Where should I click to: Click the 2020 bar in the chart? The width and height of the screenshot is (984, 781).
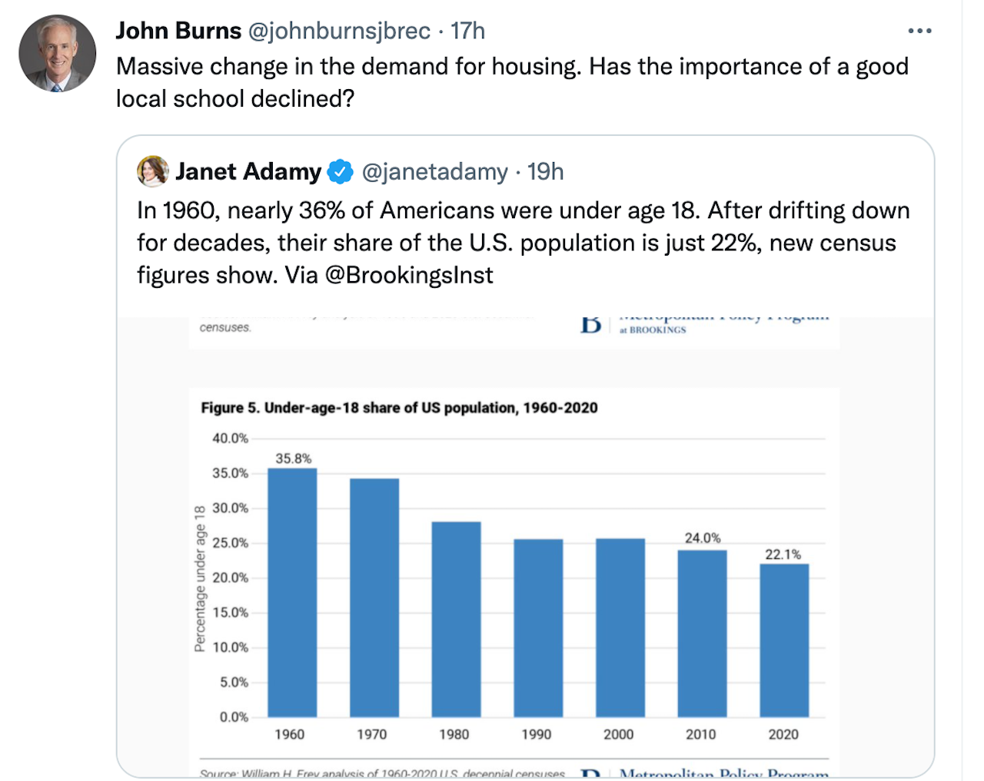coord(784,640)
